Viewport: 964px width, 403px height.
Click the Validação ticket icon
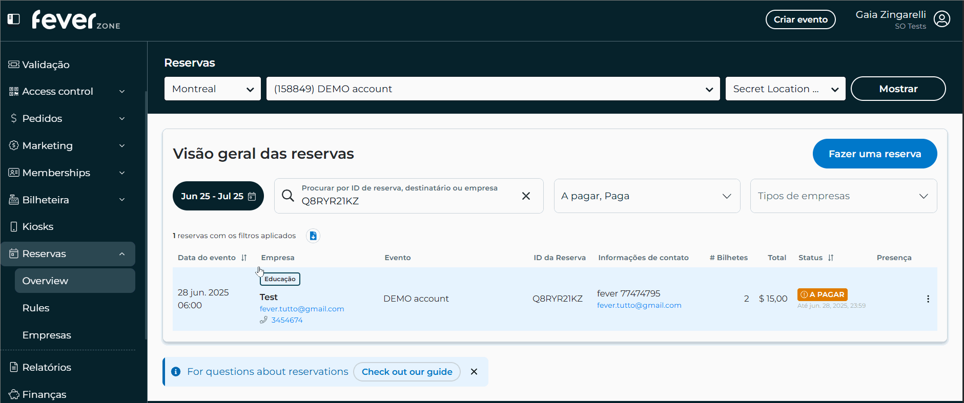[14, 64]
